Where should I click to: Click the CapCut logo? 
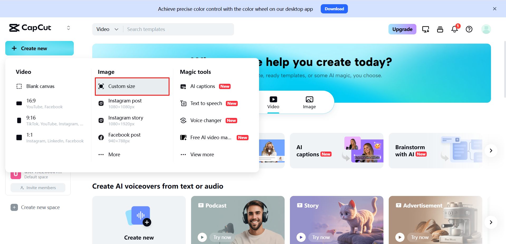pyautogui.click(x=30, y=28)
